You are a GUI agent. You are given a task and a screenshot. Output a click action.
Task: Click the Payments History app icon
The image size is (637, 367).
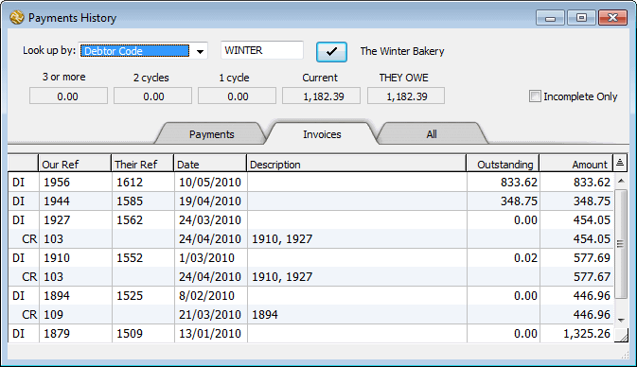point(17,17)
